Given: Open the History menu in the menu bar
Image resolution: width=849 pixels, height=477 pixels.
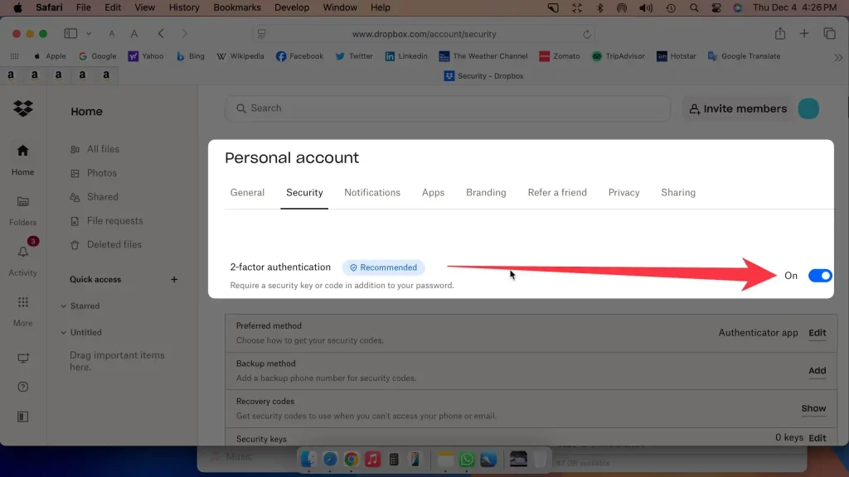Looking at the screenshot, I should tap(183, 7).
